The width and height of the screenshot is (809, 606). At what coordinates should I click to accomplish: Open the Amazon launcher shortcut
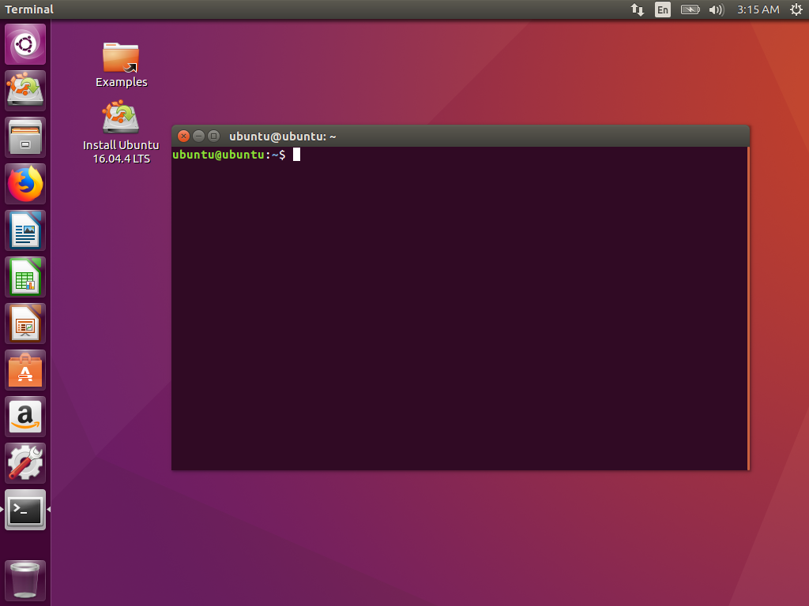[24, 416]
